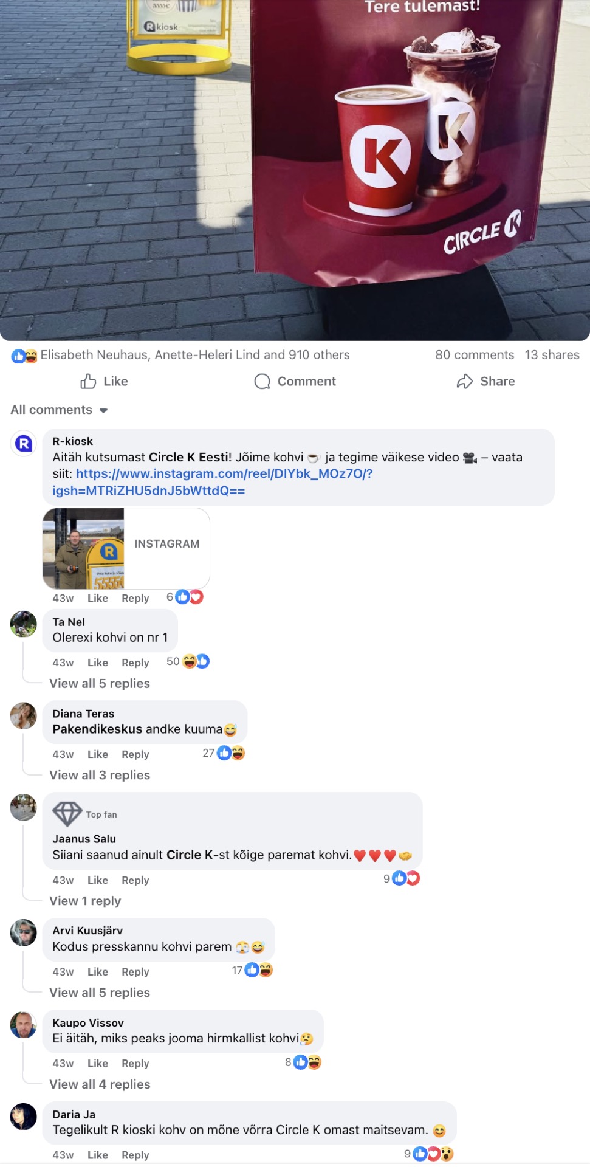Like Diana Teras's comment
Image resolution: width=590 pixels, height=1167 pixels.
coord(98,754)
